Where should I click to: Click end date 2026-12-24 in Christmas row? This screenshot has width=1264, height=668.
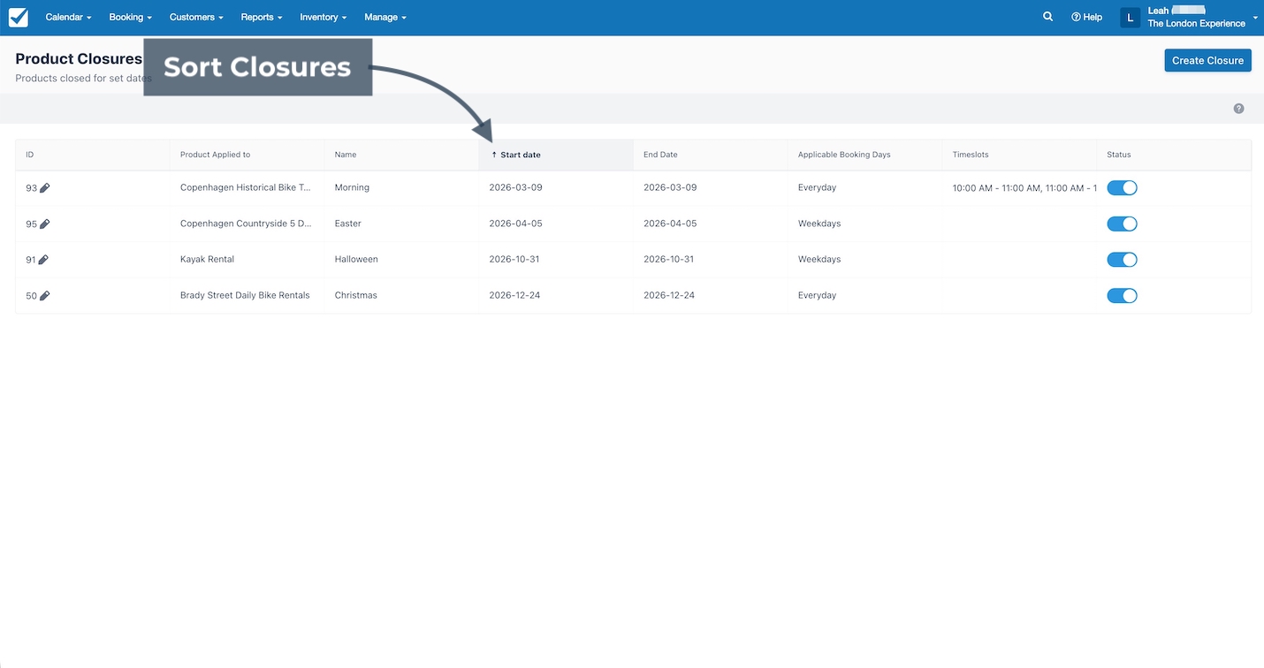pos(669,295)
